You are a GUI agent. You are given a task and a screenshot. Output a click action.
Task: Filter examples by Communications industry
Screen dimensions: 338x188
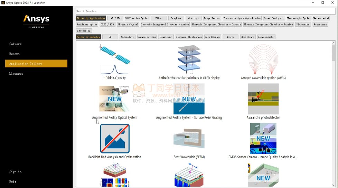(x=147, y=37)
